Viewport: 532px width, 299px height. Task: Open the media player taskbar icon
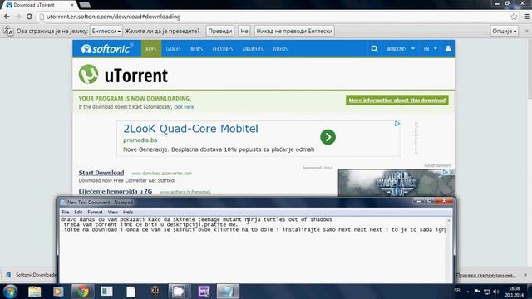[58, 292]
